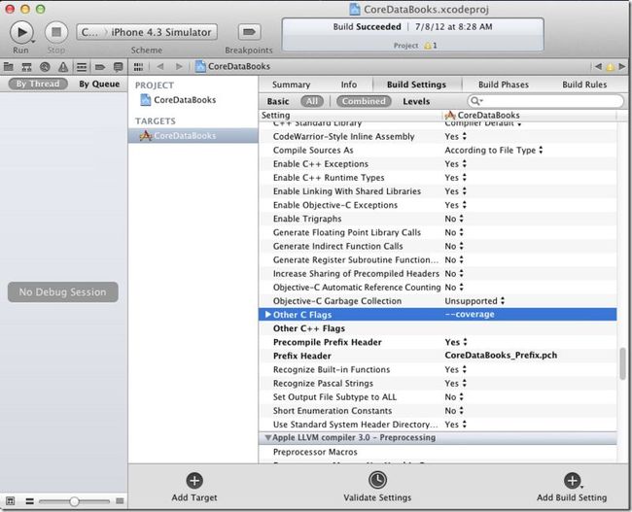Click the navigator detail slider knob
The width and height of the screenshot is (632, 512).
click(x=74, y=501)
